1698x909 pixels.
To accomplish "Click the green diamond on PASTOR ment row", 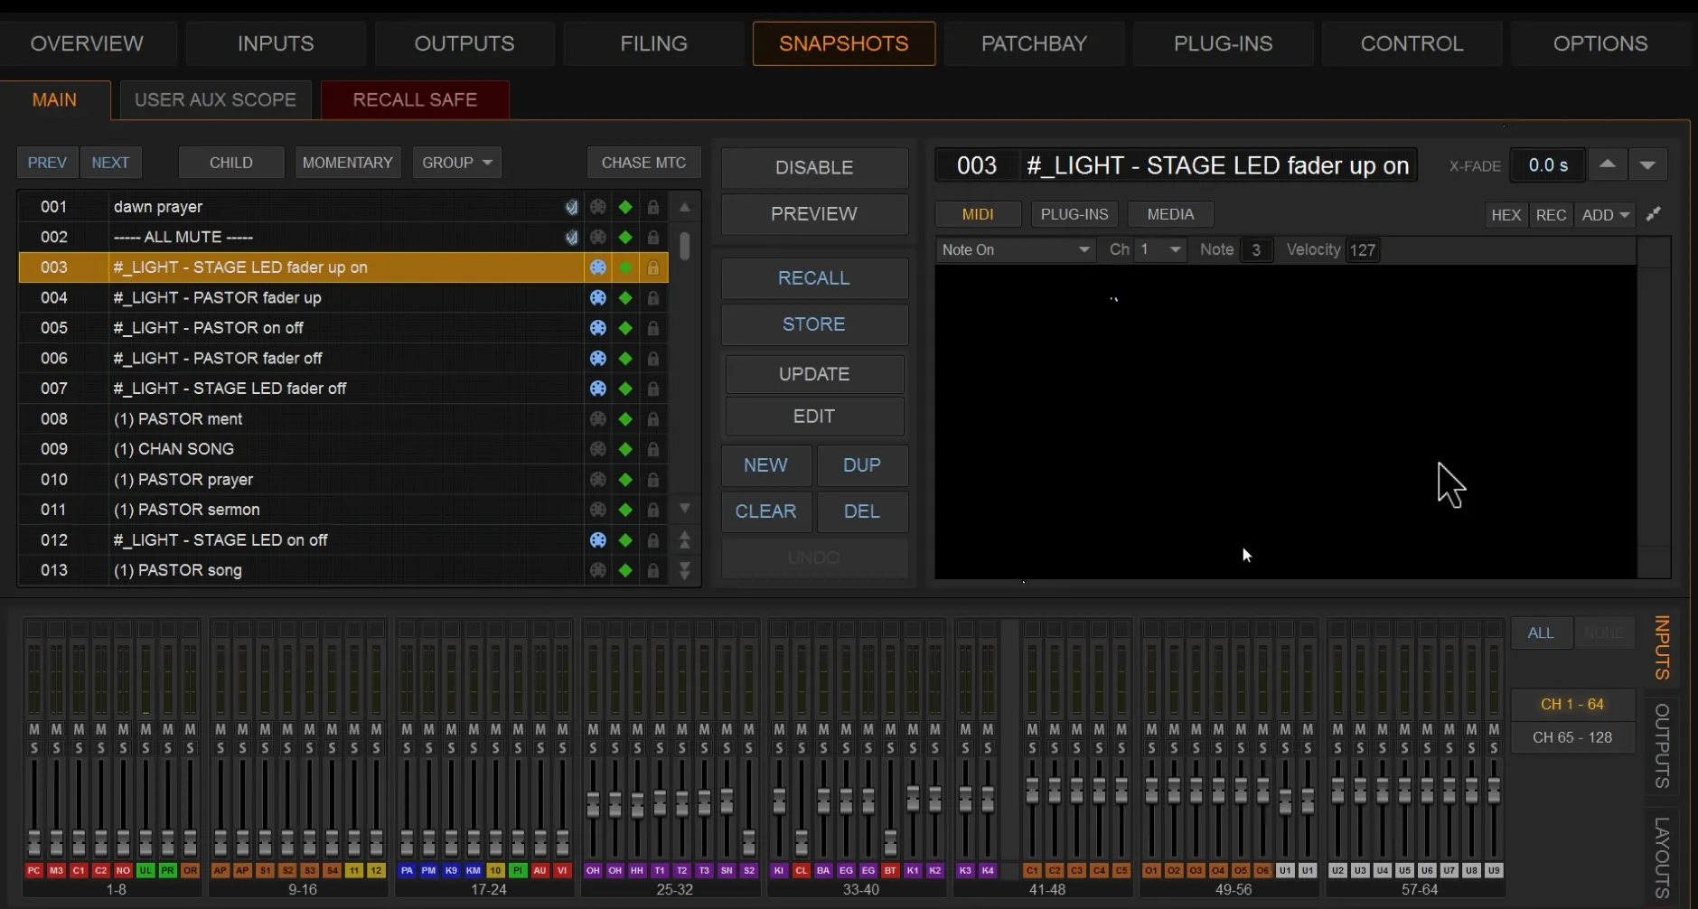I will (x=625, y=419).
